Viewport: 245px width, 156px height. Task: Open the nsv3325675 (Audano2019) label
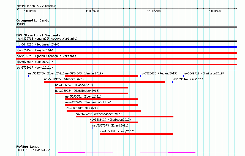[x=159, y=73]
